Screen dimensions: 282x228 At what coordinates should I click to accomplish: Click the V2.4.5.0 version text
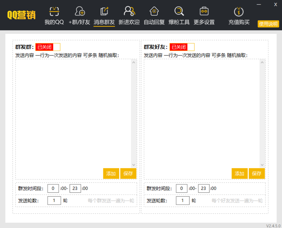(273, 226)
